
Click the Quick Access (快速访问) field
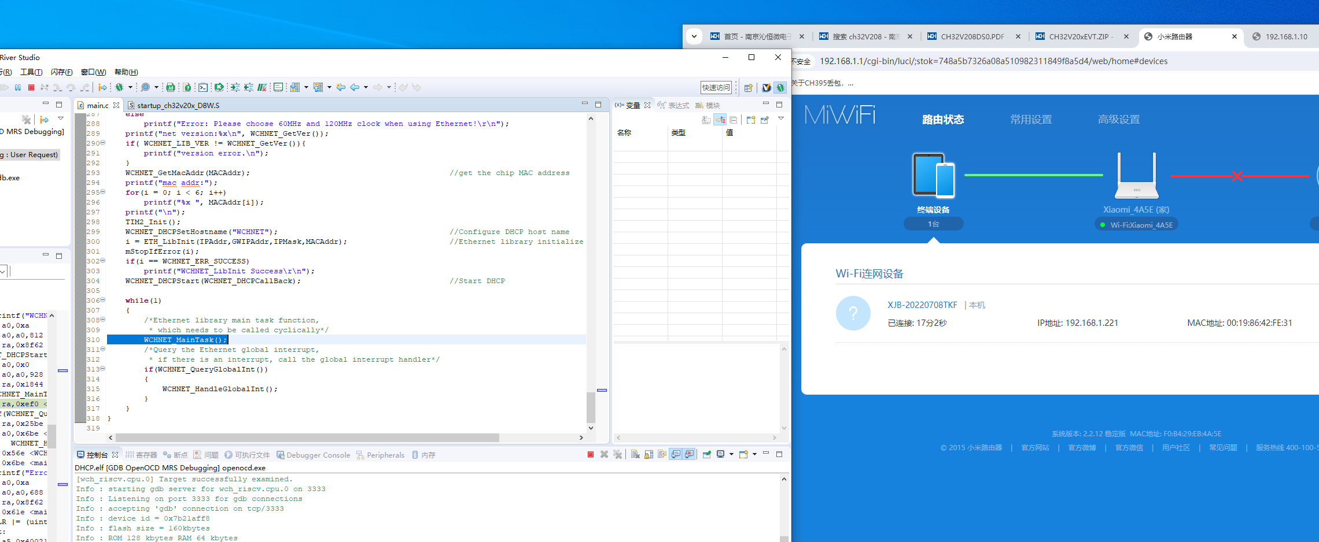(x=716, y=87)
